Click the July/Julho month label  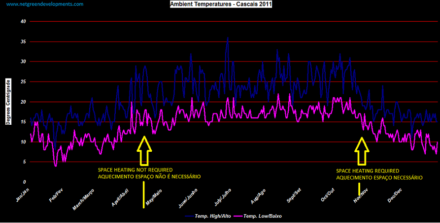(x=223, y=197)
